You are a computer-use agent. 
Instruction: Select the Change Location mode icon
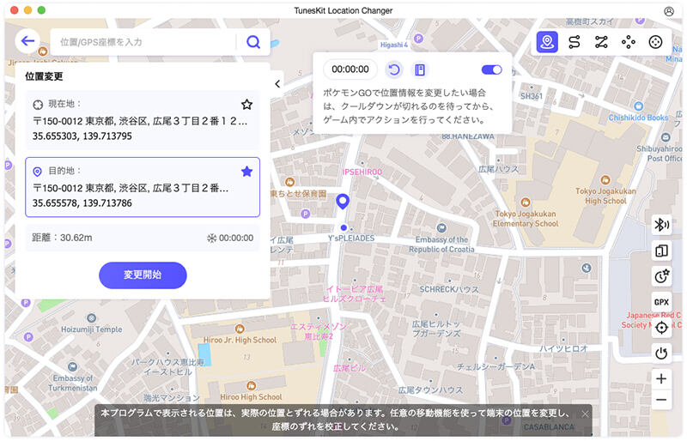pyautogui.click(x=547, y=42)
